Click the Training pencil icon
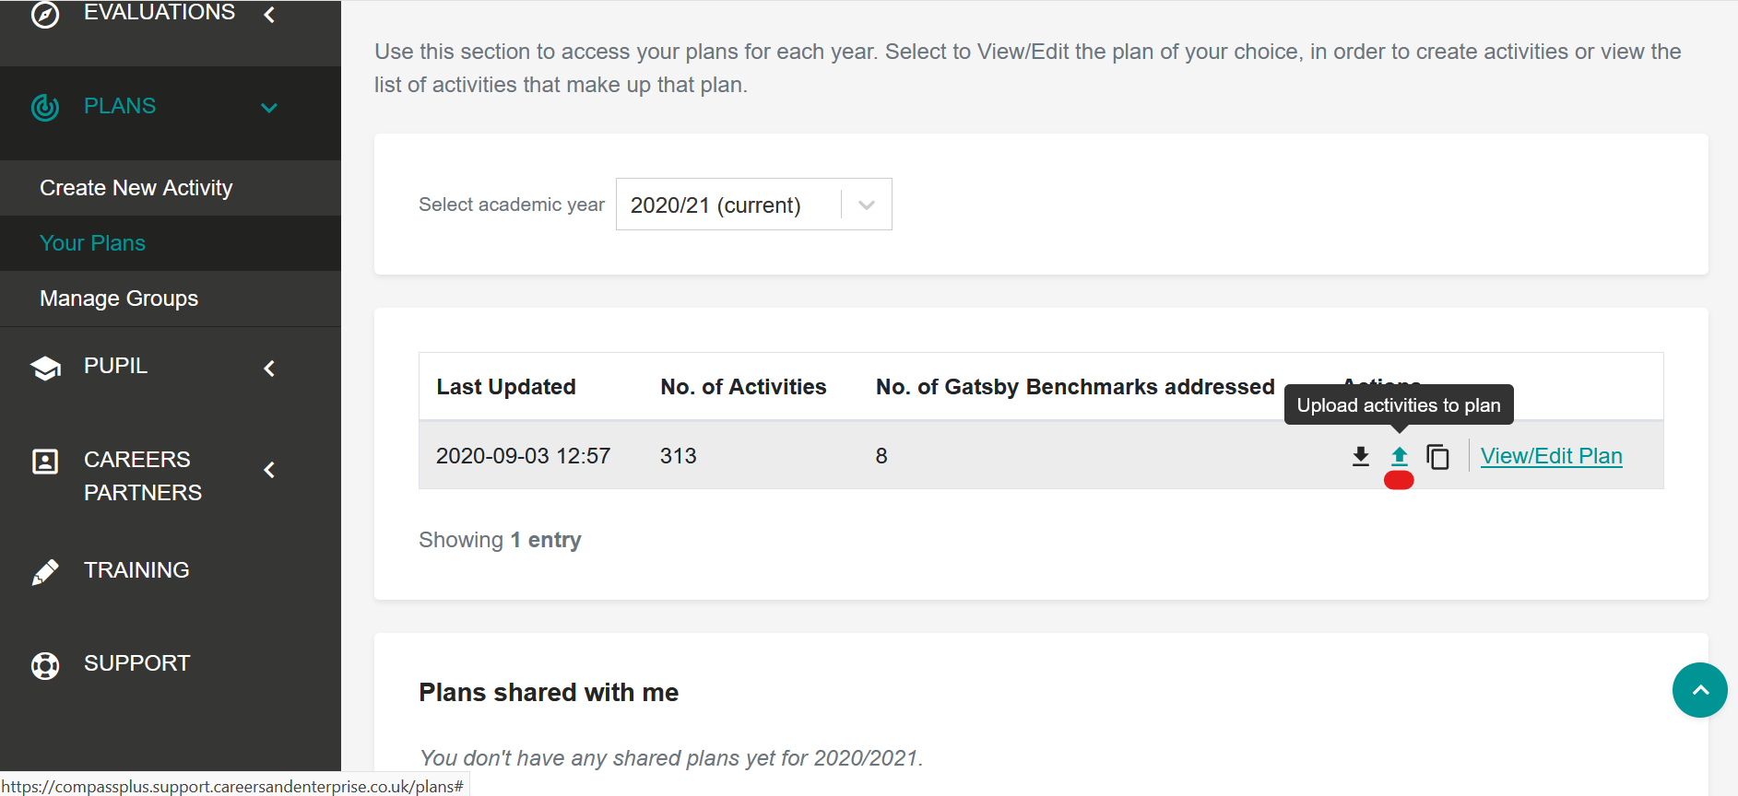 point(45,571)
